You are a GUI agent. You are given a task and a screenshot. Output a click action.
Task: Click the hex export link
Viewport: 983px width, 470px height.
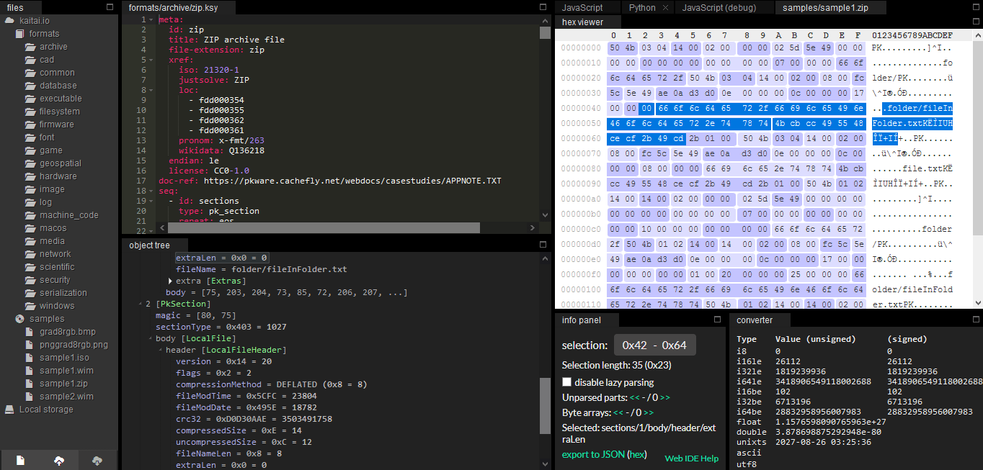637,455
